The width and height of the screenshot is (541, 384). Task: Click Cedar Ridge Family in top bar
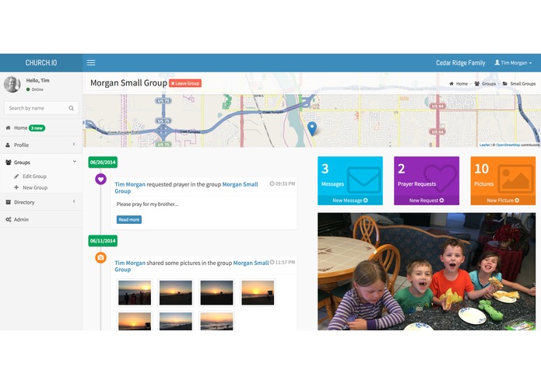coord(461,63)
